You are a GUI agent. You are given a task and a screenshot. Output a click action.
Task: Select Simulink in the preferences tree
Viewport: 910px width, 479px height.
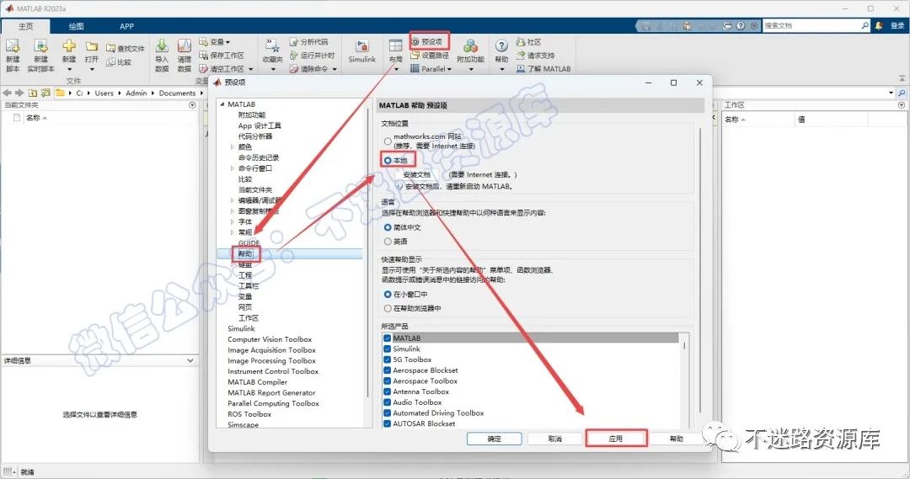[x=241, y=328]
